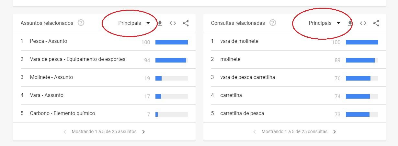The height and width of the screenshot is (146, 398).
Task: Open Principais dropdown in Consultas relacionadas
Action: pos(324,23)
